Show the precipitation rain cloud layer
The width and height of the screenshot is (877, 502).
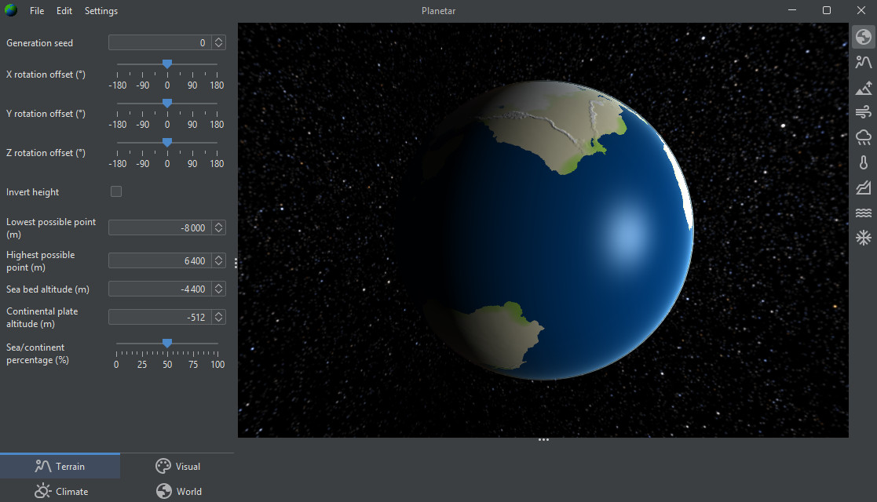point(863,137)
